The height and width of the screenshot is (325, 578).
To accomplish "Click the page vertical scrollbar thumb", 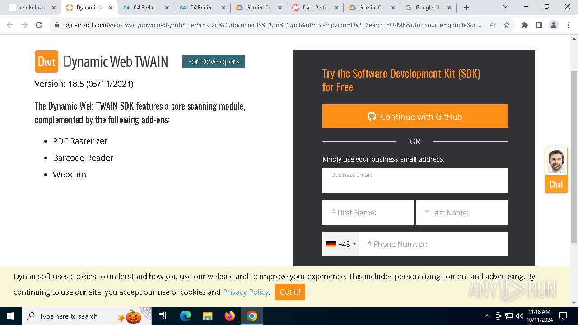I will (x=574, y=156).
